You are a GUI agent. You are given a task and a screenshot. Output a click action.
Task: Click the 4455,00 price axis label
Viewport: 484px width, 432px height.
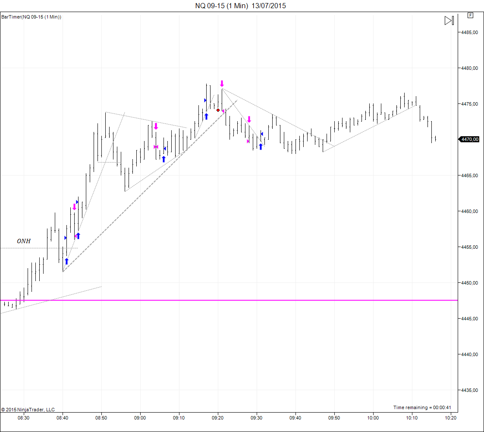[469, 247]
